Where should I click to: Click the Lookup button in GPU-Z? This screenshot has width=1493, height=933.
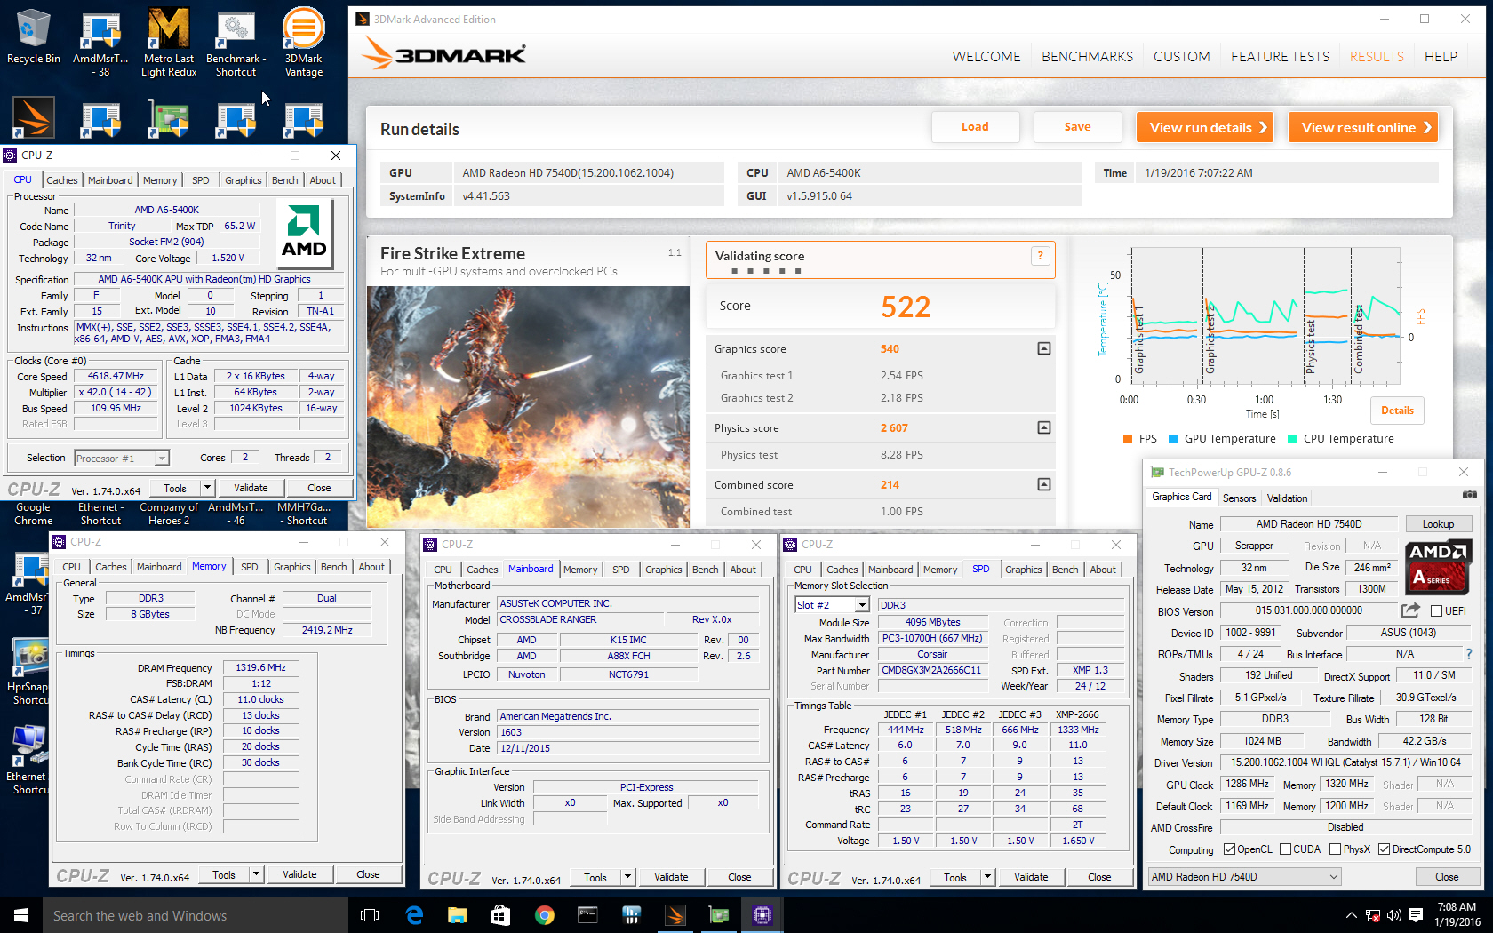[1438, 524]
